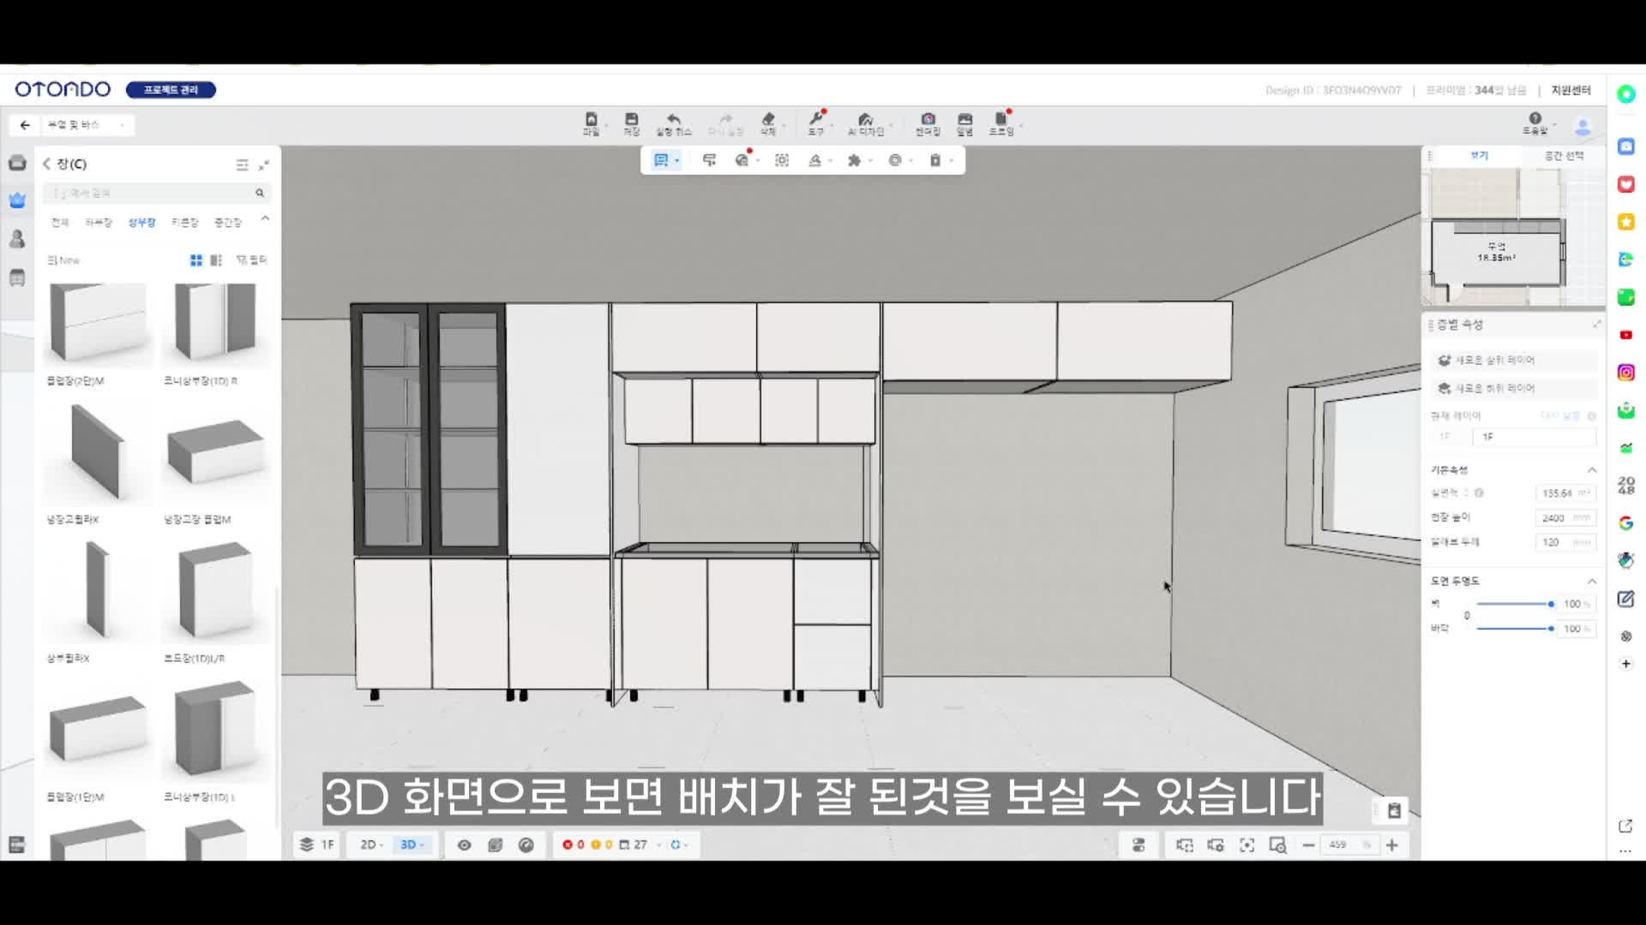Viewport: 1646px width, 925px height.
Task: Click the 프로젝트 관리 button
Action: tap(171, 90)
